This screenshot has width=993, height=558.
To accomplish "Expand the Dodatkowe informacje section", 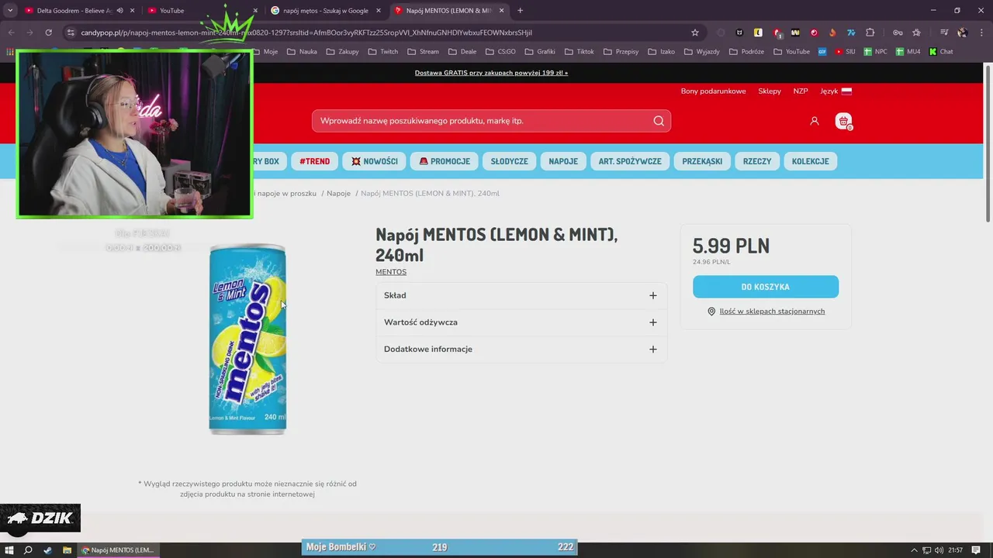I will [x=521, y=349].
